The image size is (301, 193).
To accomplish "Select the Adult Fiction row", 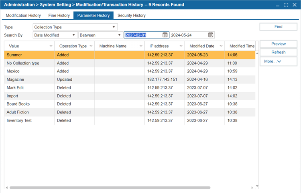I will tap(130, 112).
